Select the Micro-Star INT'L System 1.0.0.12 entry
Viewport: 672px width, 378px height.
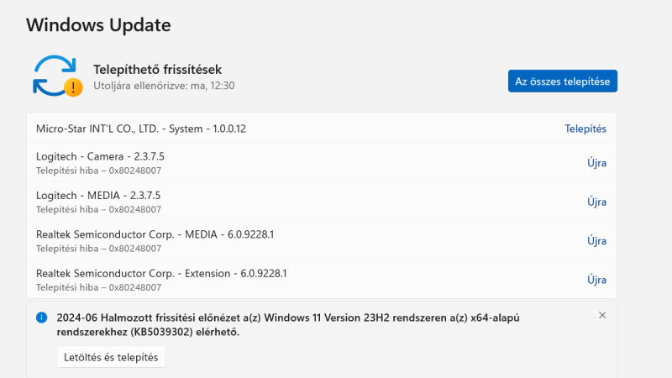[141, 129]
